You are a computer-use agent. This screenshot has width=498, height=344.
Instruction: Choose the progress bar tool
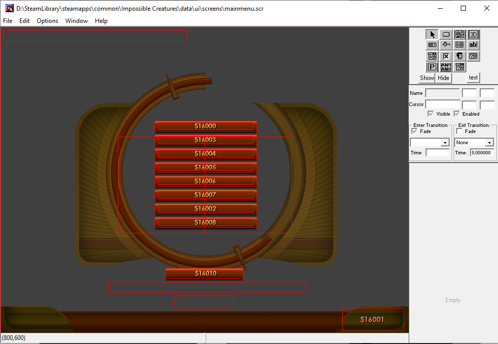(432, 45)
